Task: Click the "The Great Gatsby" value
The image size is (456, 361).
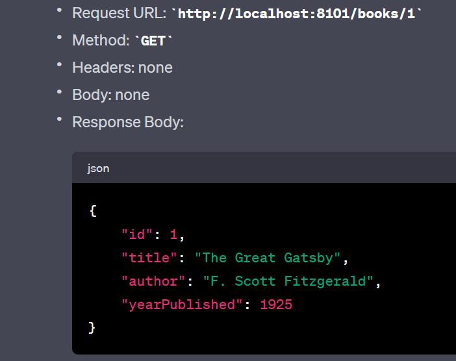Action: click(268, 258)
